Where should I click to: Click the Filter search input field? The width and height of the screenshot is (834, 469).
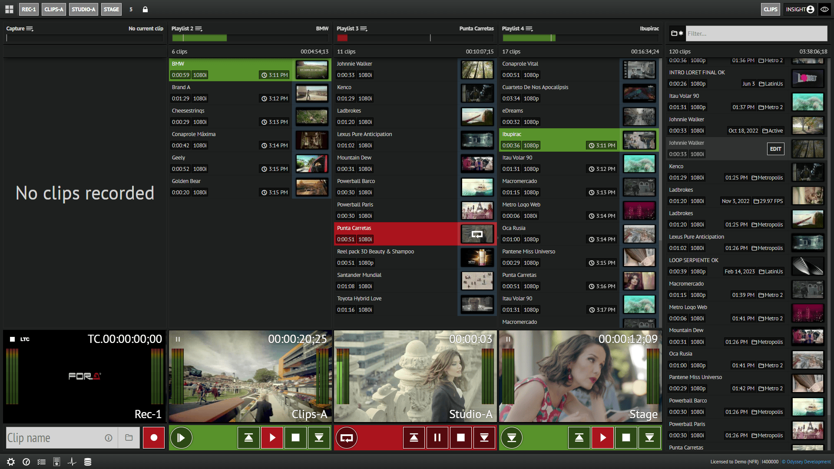[756, 33]
